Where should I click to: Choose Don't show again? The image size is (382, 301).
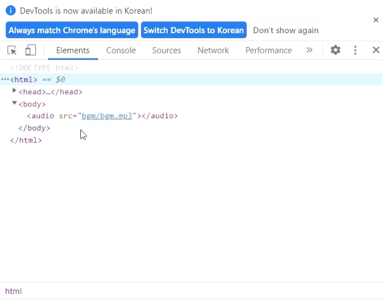pos(286,30)
